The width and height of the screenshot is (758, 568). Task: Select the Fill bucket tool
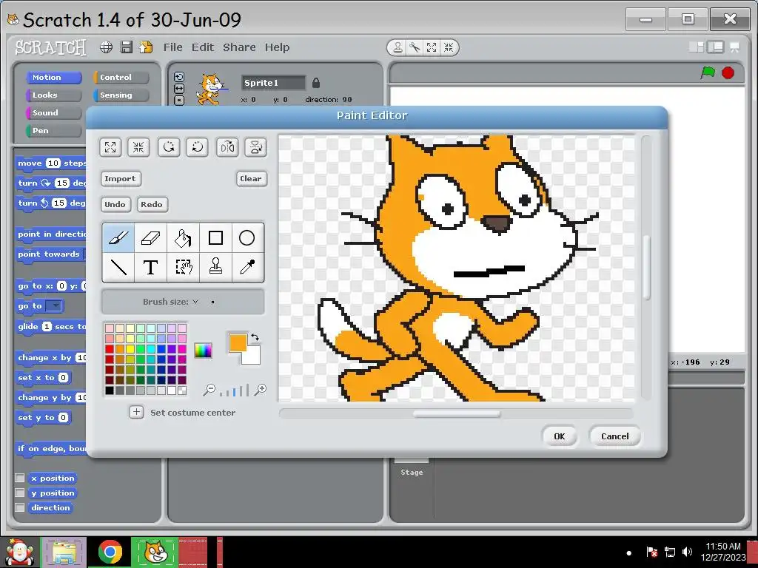pos(183,237)
